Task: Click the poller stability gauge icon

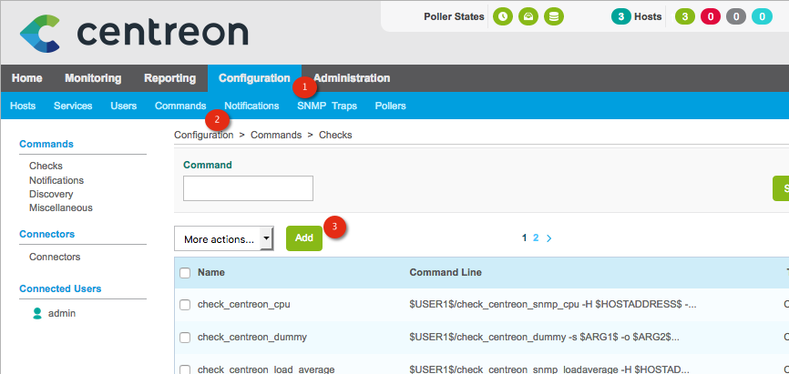Action: pos(528,16)
